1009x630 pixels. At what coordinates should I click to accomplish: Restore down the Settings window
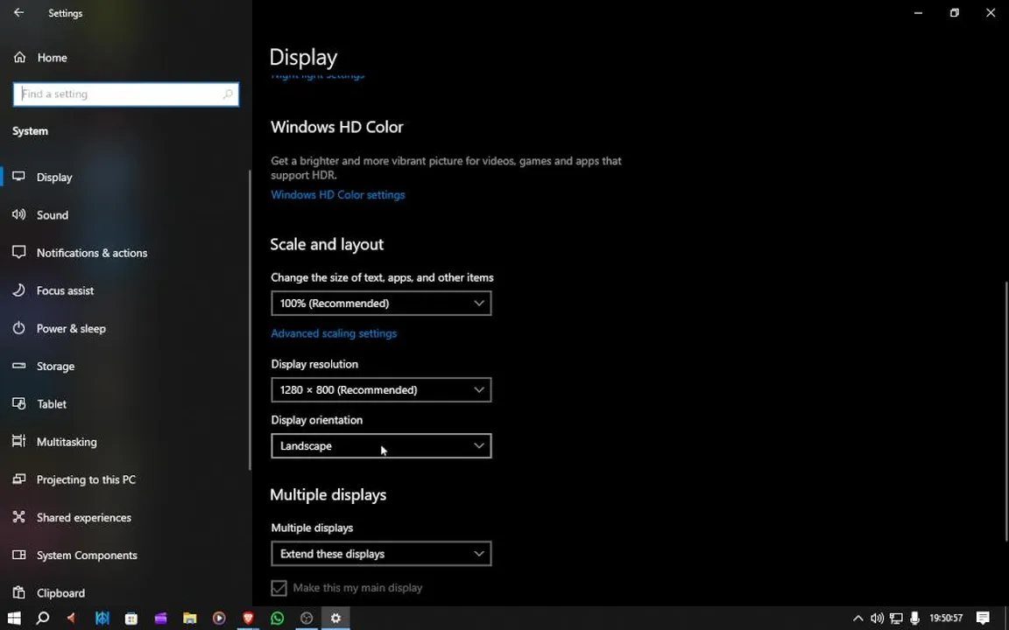(955, 13)
